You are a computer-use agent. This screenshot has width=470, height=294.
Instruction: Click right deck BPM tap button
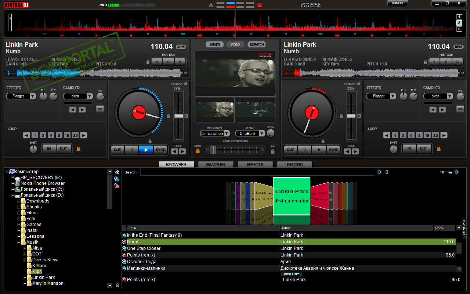pos(458,47)
